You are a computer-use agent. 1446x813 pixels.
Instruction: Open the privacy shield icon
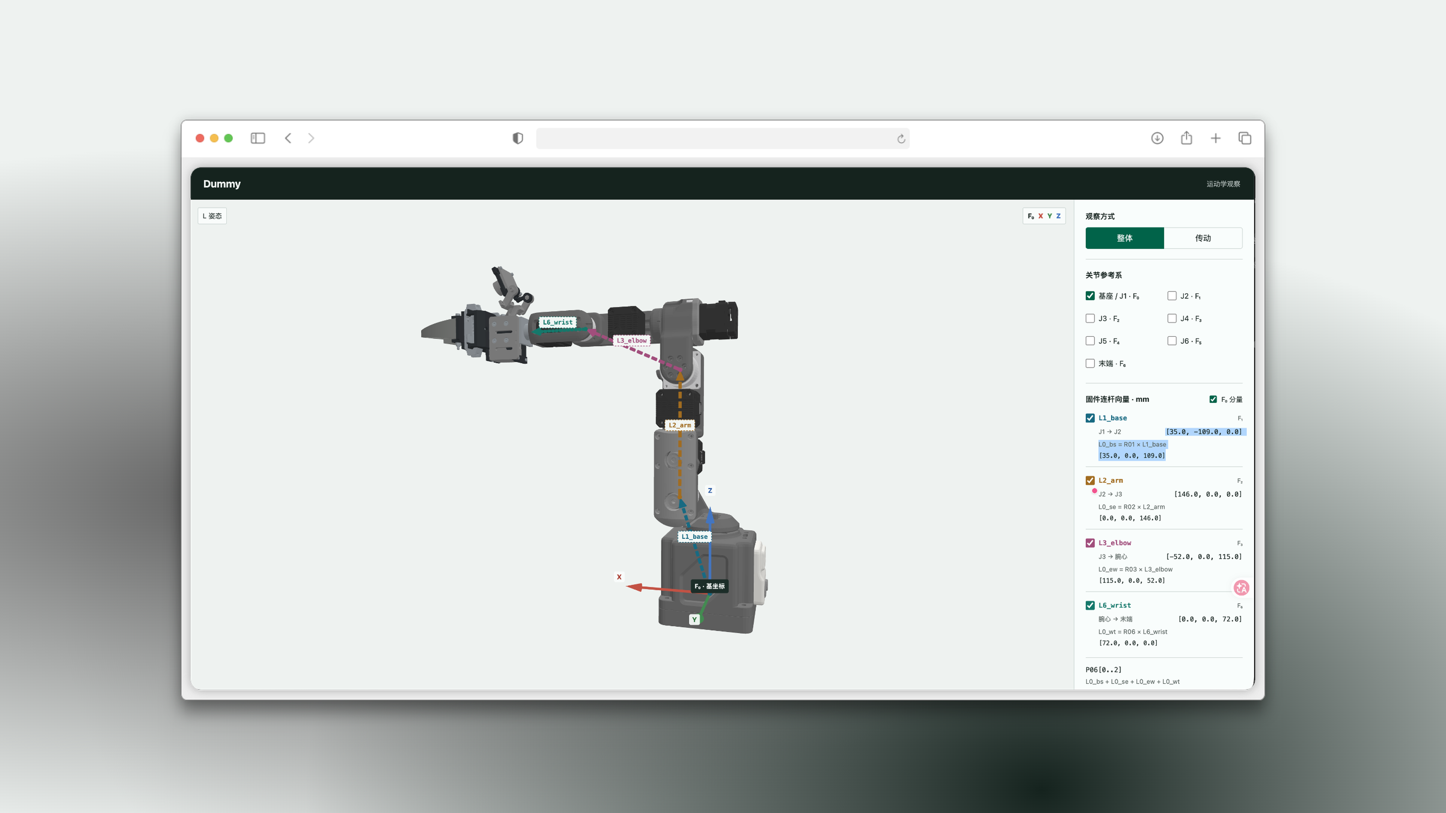(x=517, y=138)
